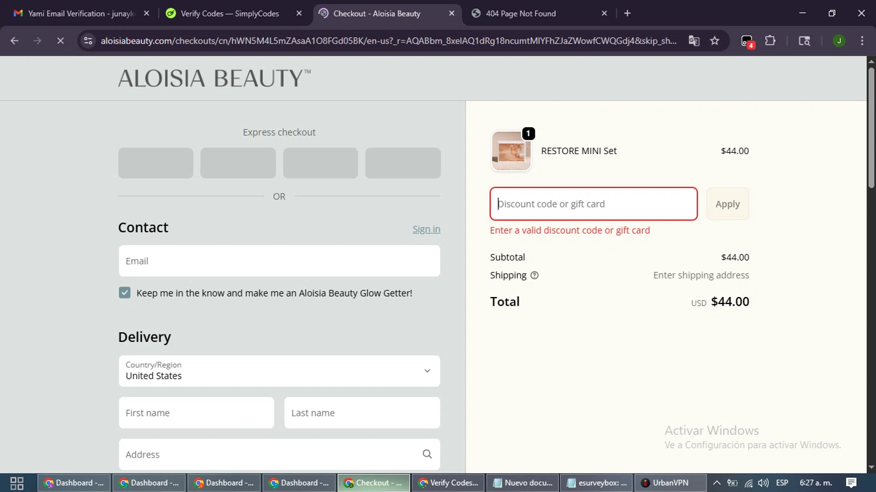Click the browser forward arrow
Viewport: 876px width, 492px height.
point(37,41)
